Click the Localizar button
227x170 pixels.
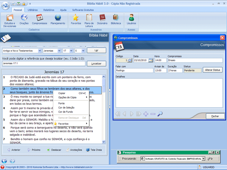96,63
